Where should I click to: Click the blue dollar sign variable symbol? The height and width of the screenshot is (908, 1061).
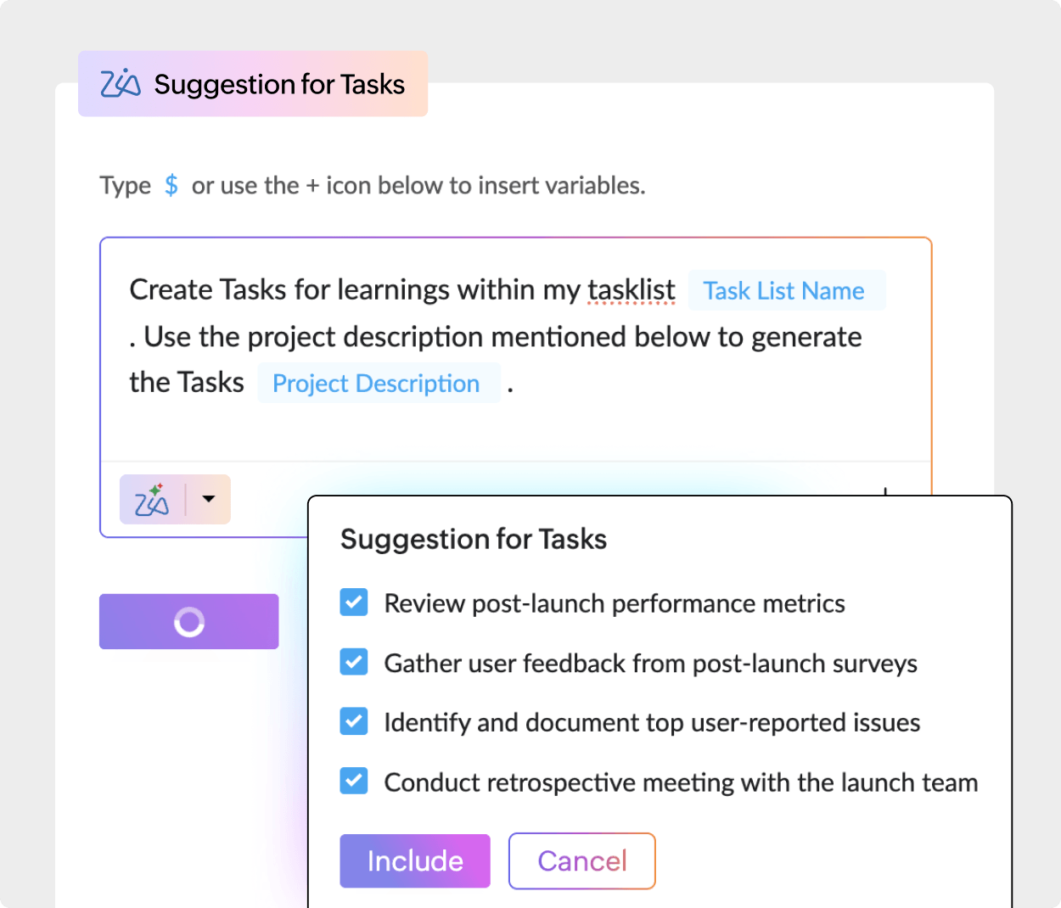pyautogui.click(x=171, y=184)
